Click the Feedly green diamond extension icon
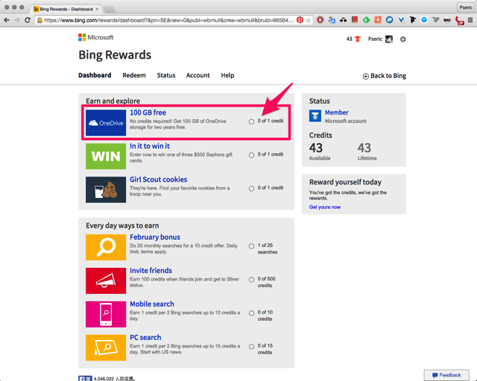 tap(366, 20)
